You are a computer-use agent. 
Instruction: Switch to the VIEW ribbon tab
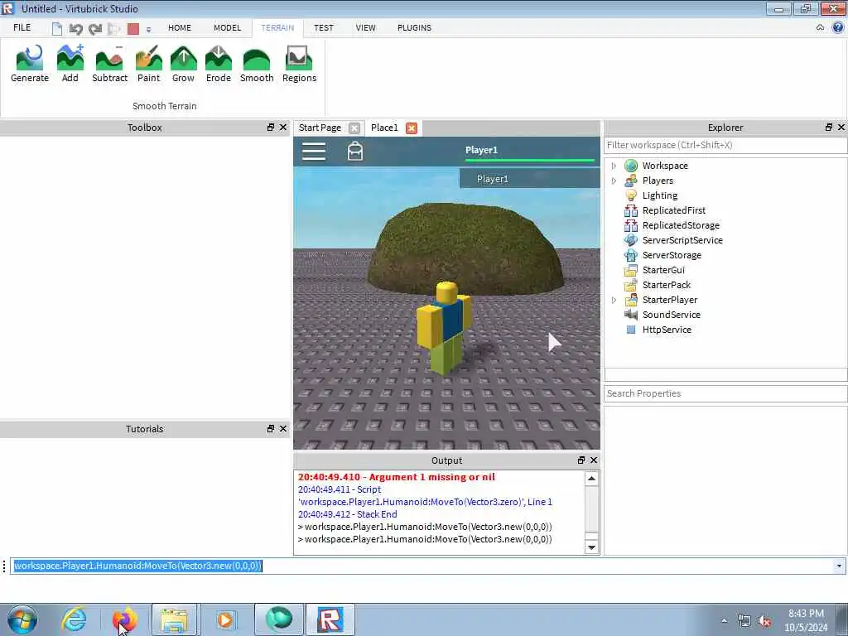coord(365,27)
